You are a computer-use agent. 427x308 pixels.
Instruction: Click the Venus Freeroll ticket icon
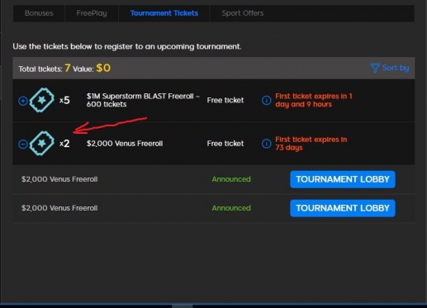[42, 144]
